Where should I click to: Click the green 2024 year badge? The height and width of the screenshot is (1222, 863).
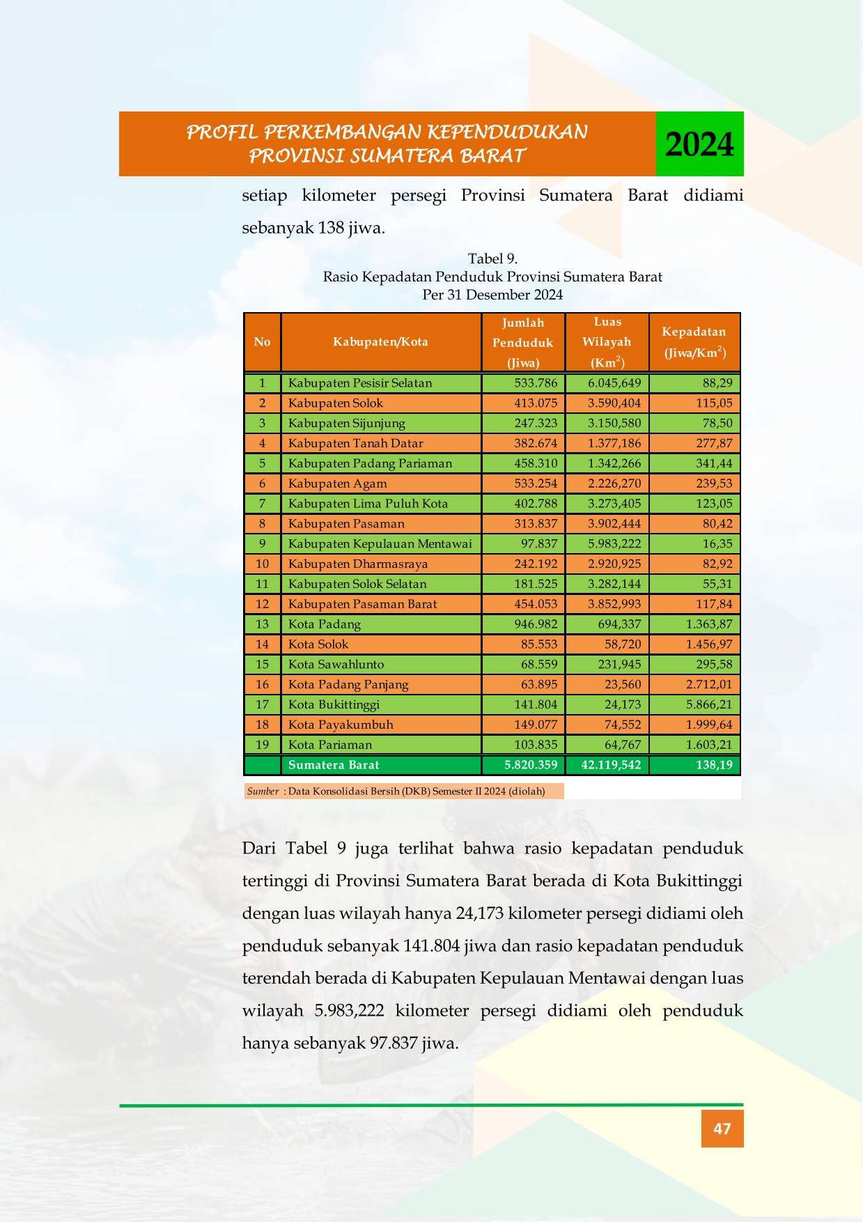699,144
